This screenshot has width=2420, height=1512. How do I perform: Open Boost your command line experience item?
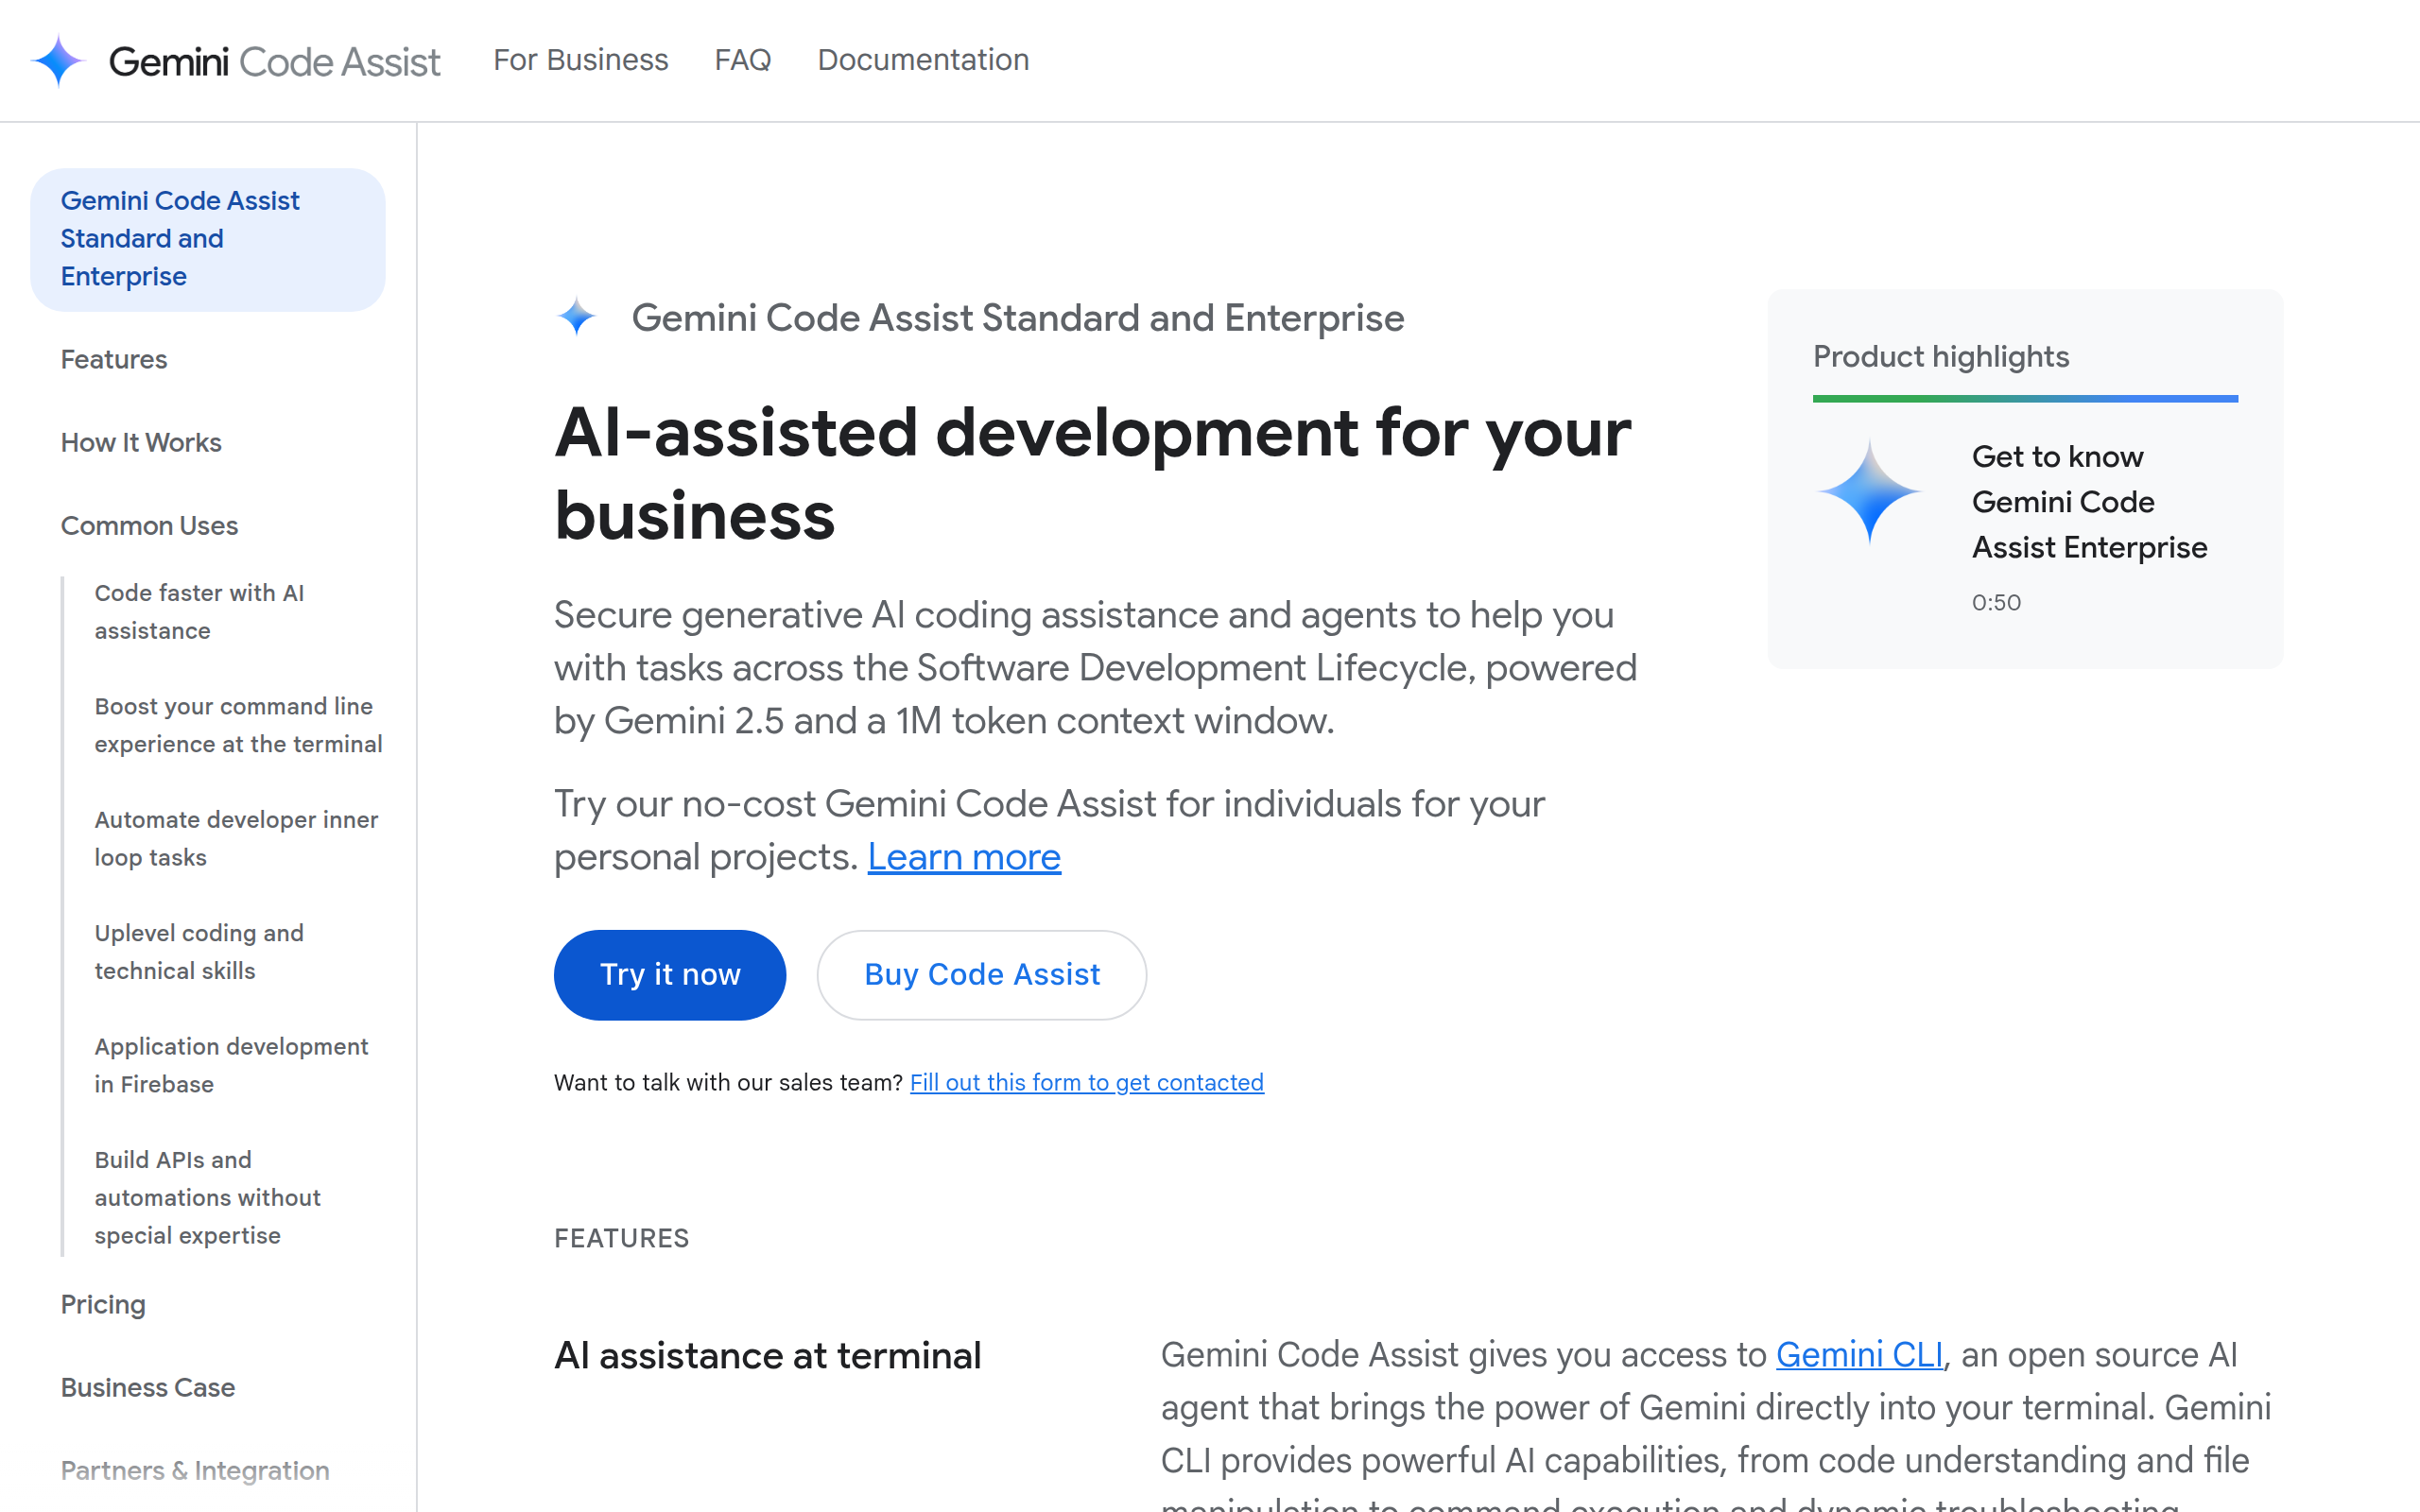(238, 725)
